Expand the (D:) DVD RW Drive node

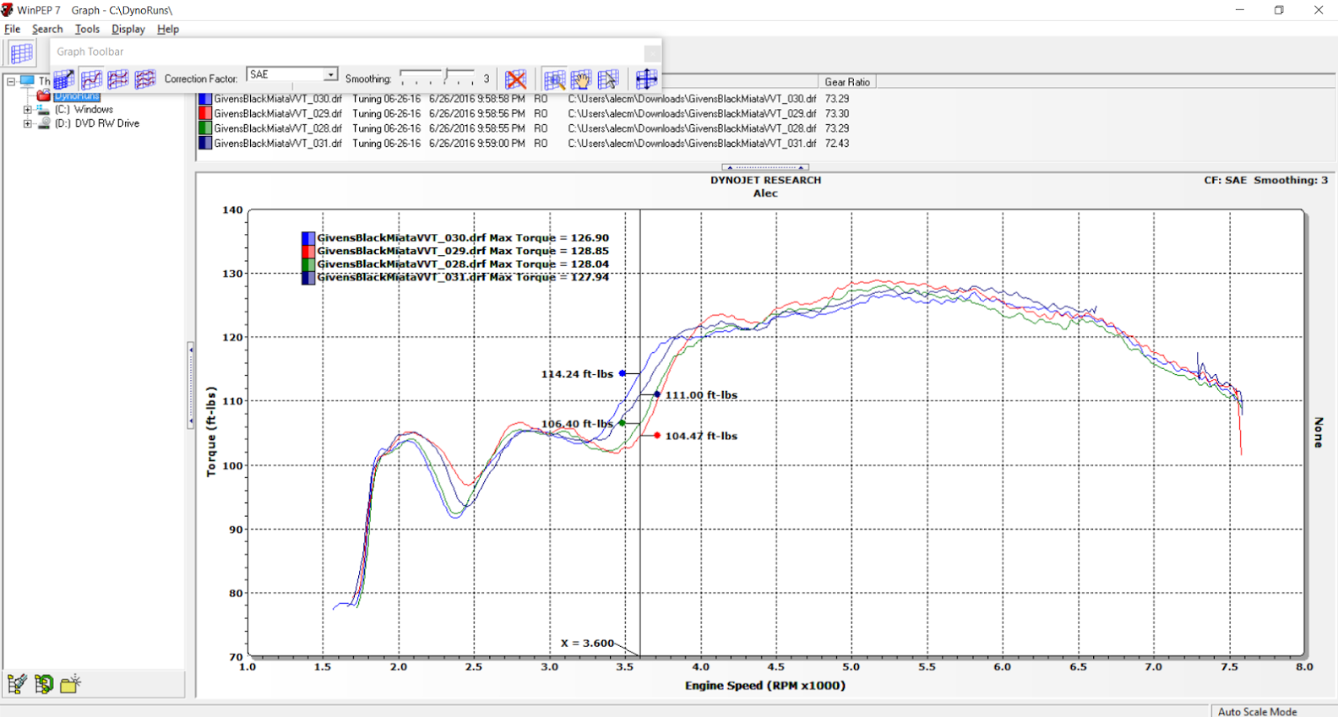(27, 123)
